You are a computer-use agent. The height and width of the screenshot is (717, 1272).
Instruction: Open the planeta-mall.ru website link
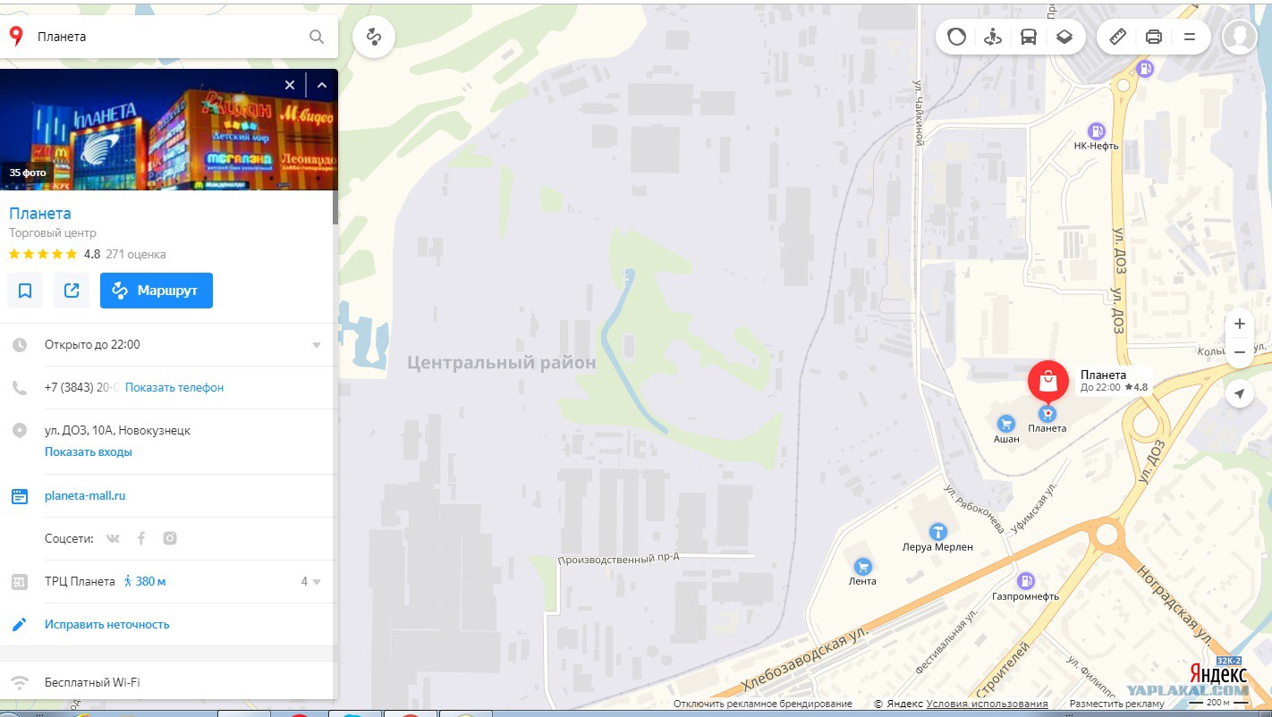point(85,496)
